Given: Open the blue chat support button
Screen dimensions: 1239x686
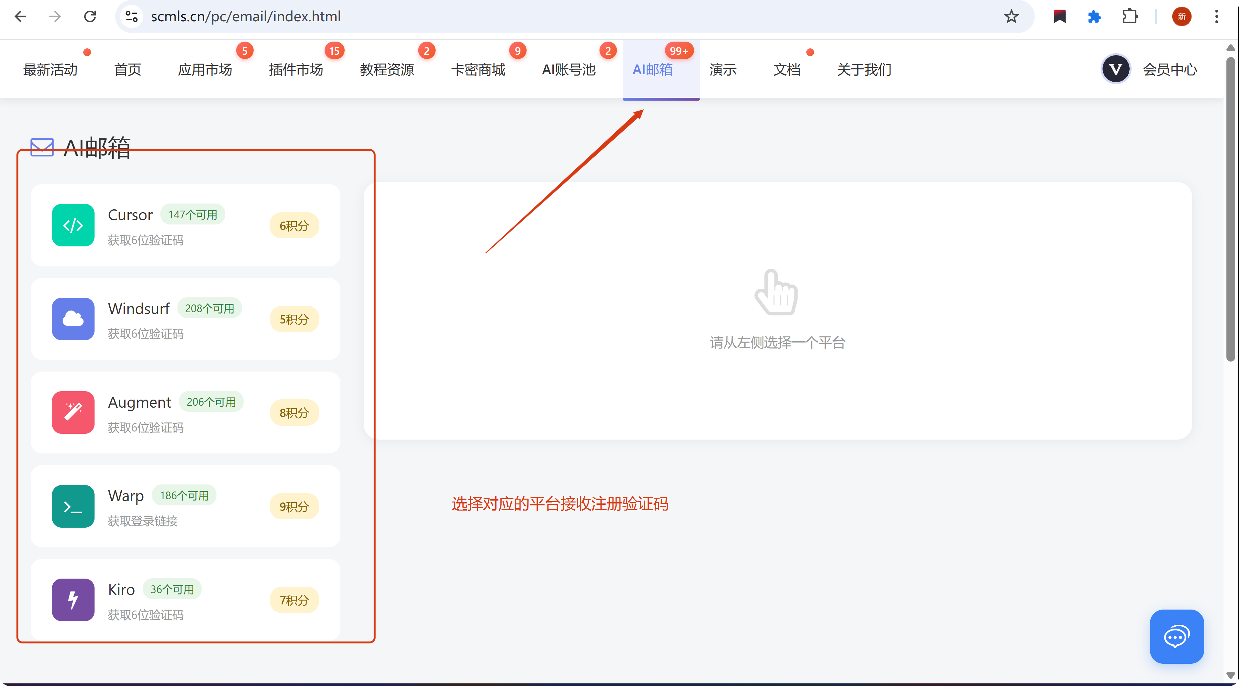Looking at the screenshot, I should pyautogui.click(x=1176, y=636).
